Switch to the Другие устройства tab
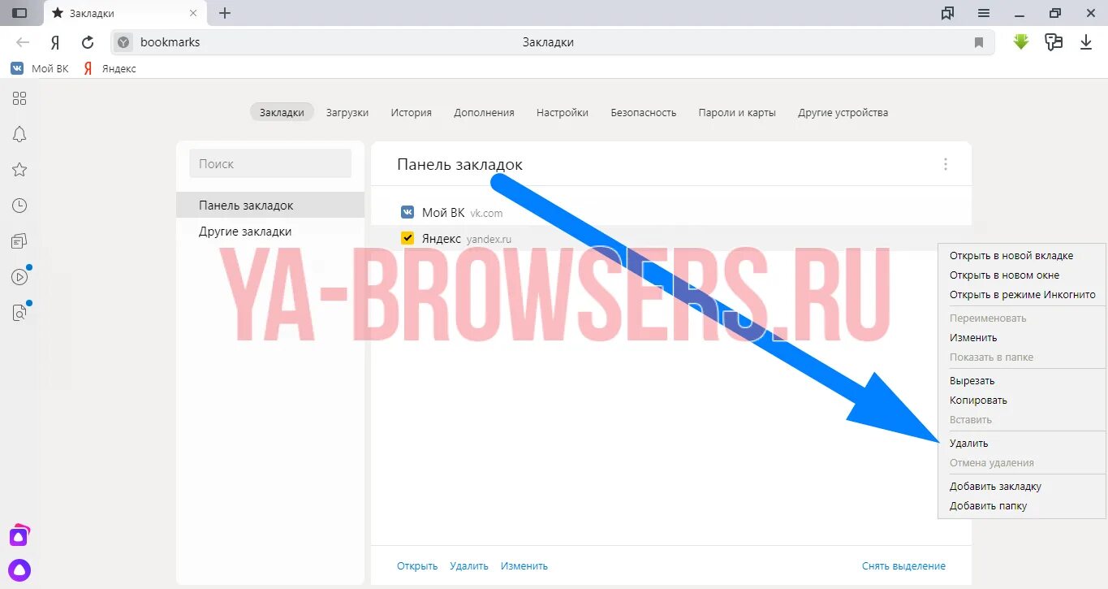Screen dimensions: 1108x589 pos(843,112)
